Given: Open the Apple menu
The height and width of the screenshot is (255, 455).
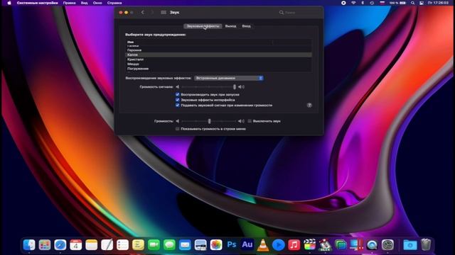Looking at the screenshot, I should [x=9, y=3].
